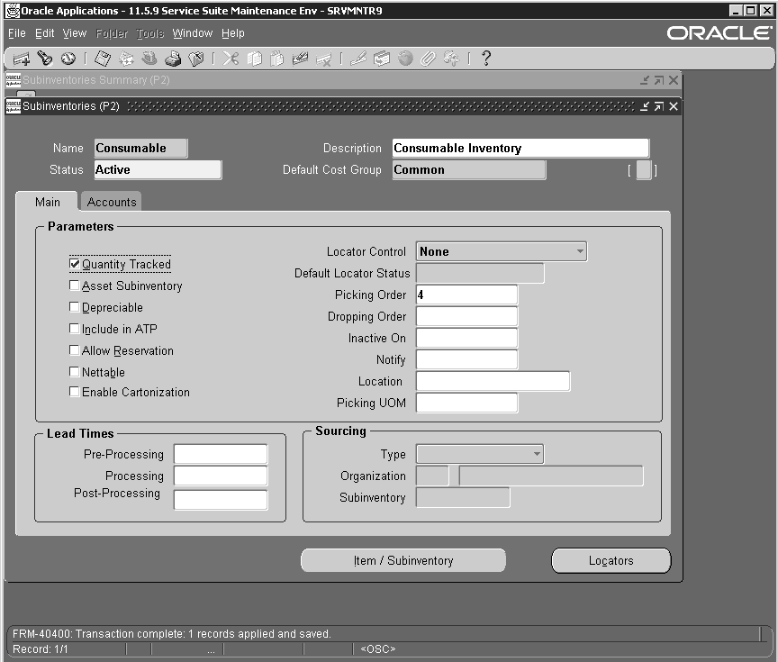Open the Tools menu
The width and height of the screenshot is (778, 662).
(150, 33)
